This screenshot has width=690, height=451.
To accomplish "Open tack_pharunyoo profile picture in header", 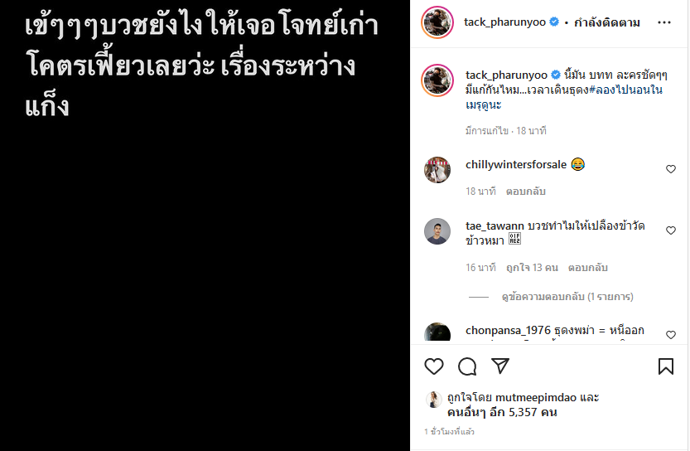I will pyautogui.click(x=437, y=22).
